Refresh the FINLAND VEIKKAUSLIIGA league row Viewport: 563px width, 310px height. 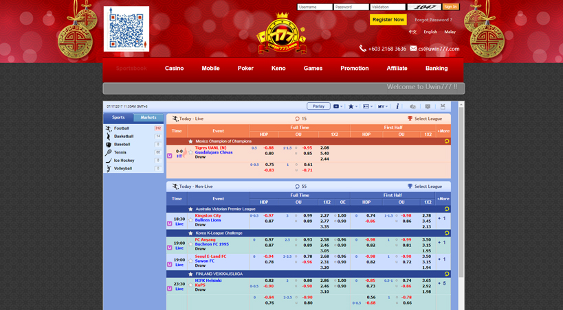(447, 274)
